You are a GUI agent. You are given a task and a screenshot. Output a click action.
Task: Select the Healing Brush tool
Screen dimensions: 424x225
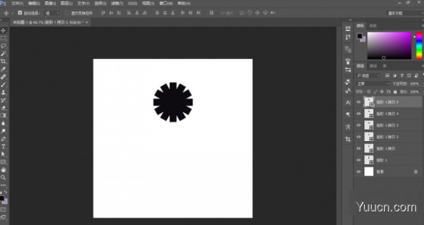point(3,77)
